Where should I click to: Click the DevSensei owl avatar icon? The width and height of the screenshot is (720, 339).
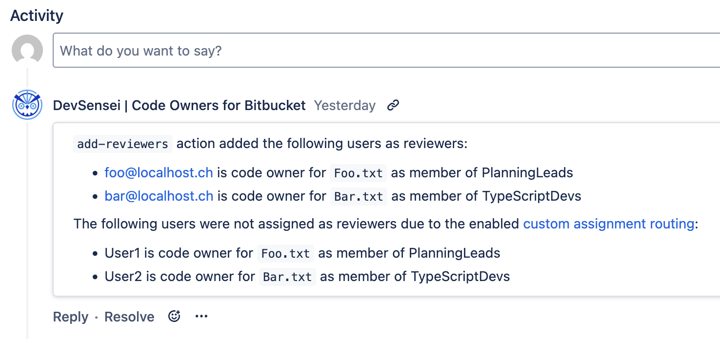pyautogui.click(x=27, y=105)
